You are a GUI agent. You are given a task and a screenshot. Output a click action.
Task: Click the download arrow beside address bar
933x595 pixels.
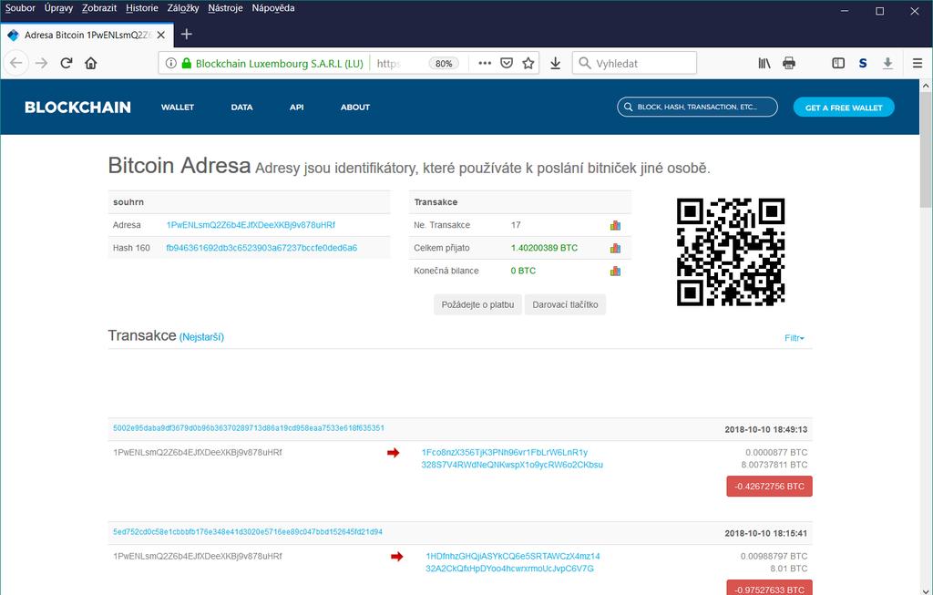(555, 63)
